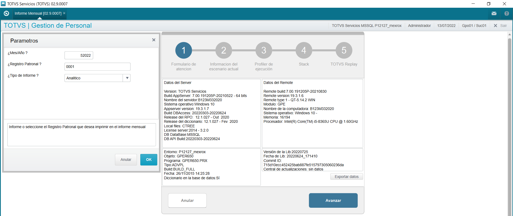Image resolution: width=513 pixels, height=216 pixels.
Task: Click the Versión de la Lib:20220725 line
Action: [286, 152]
